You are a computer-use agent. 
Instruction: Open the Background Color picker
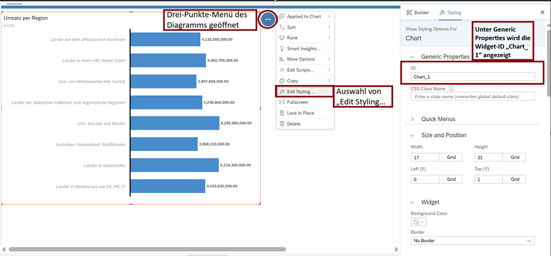tap(419, 222)
